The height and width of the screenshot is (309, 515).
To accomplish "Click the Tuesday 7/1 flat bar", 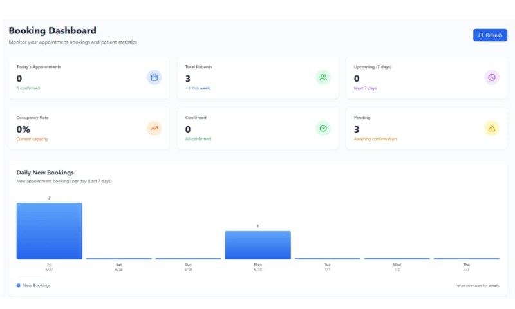I will click(327, 258).
